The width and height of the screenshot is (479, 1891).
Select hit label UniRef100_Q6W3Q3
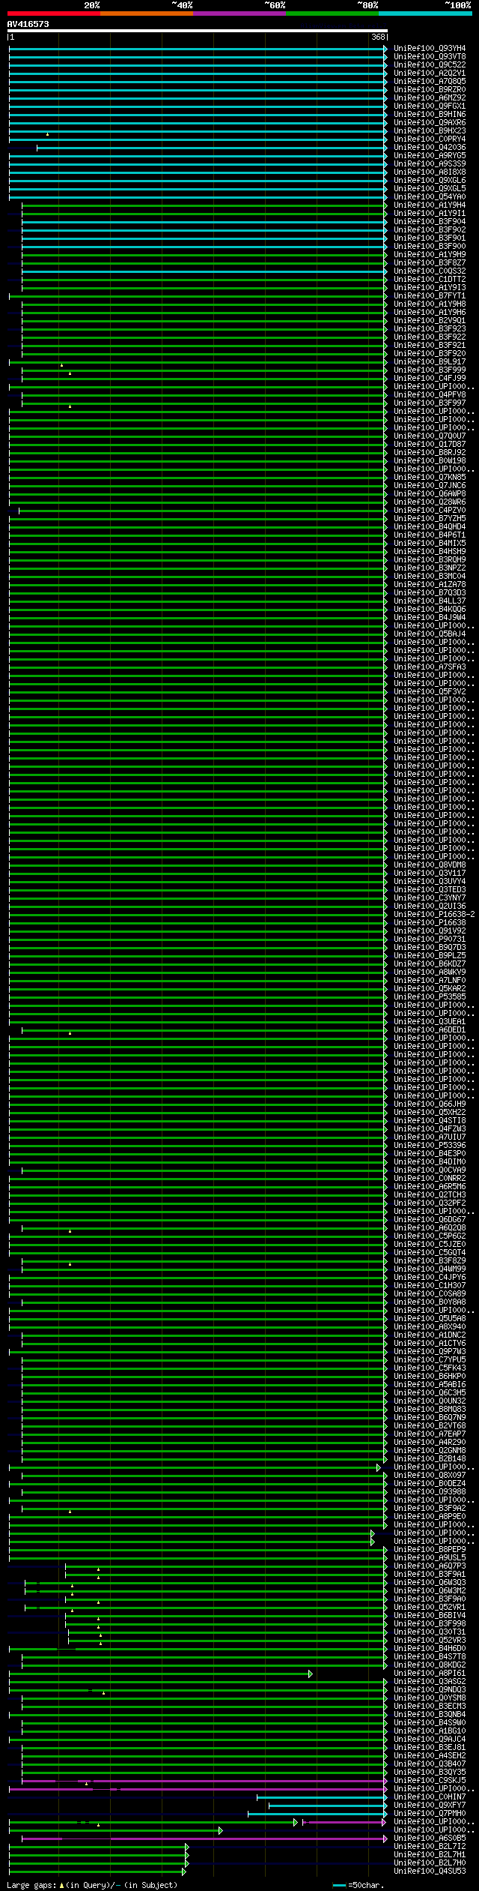tap(430, 1583)
